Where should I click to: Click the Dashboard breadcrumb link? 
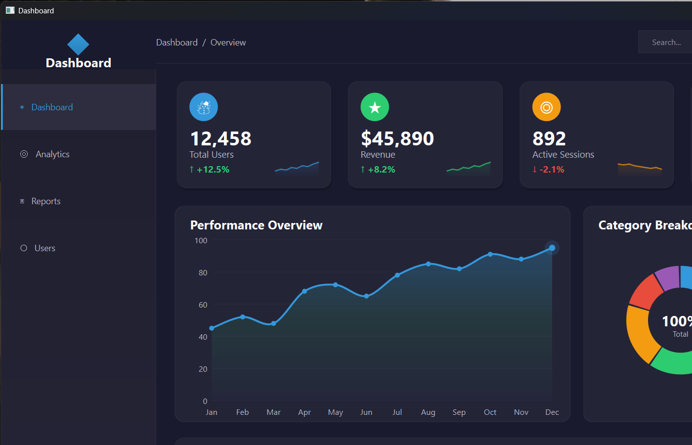click(x=176, y=42)
